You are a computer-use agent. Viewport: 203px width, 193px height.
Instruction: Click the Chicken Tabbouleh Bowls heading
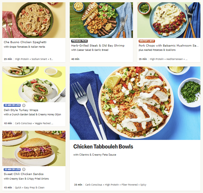(x=103, y=147)
